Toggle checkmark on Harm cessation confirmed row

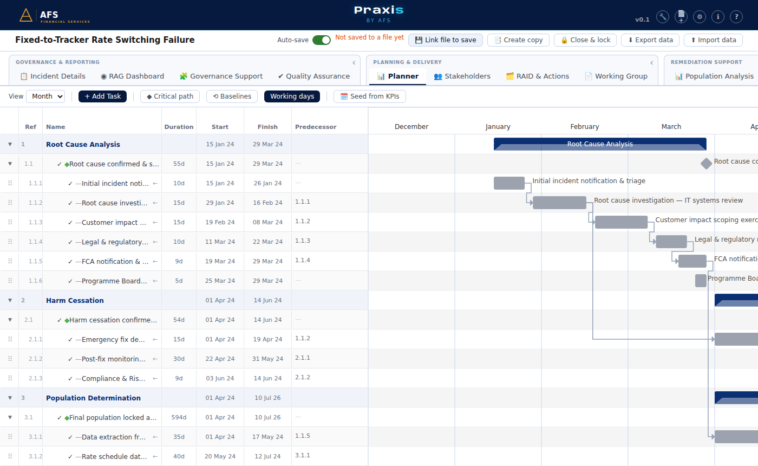[x=60, y=320]
